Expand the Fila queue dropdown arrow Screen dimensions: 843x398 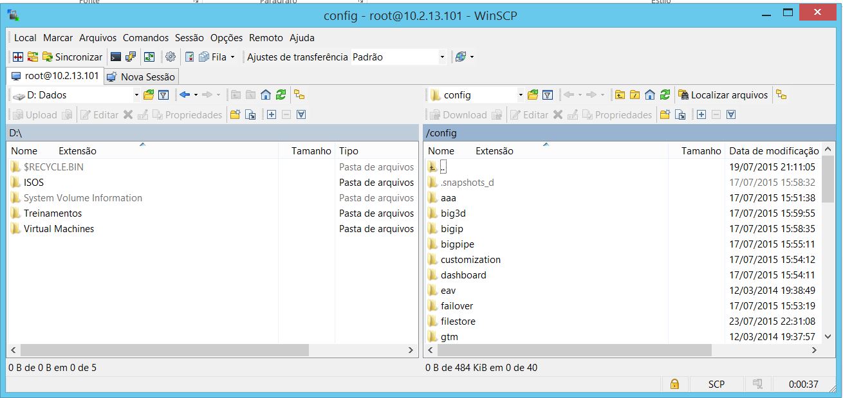coord(232,57)
